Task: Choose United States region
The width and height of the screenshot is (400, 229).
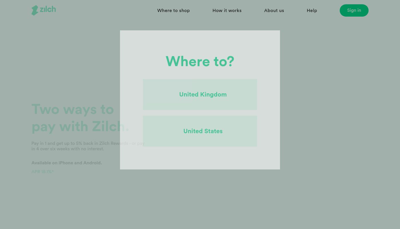Action: coord(200,131)
